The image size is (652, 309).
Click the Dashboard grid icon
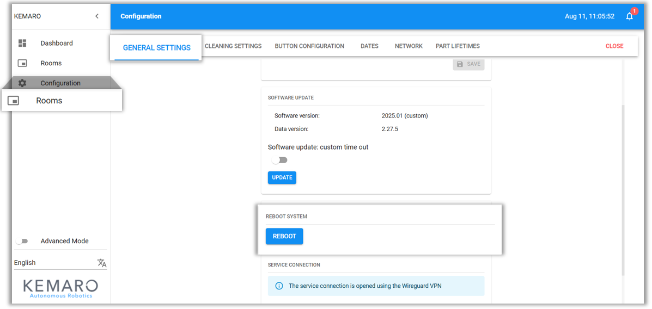pyautogui.click(x=22, y=43)
